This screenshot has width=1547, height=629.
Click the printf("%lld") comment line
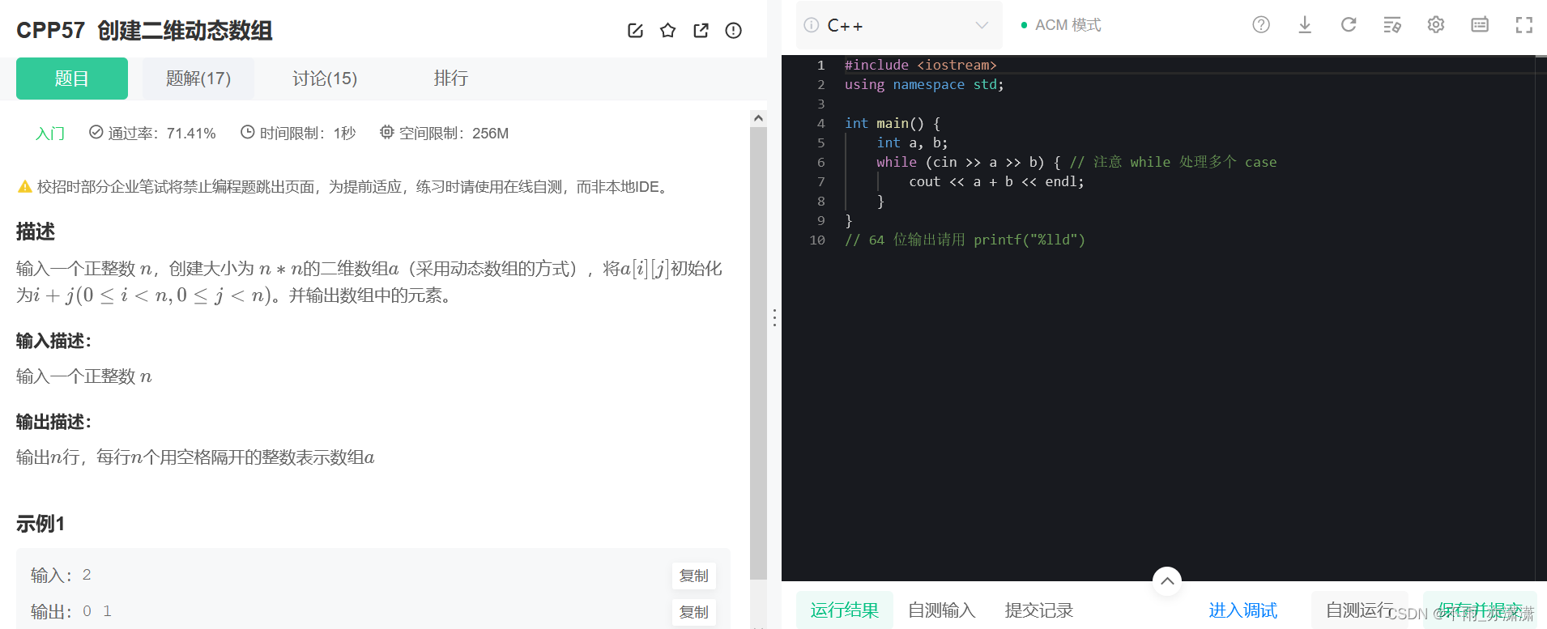[x=965, y=240]
